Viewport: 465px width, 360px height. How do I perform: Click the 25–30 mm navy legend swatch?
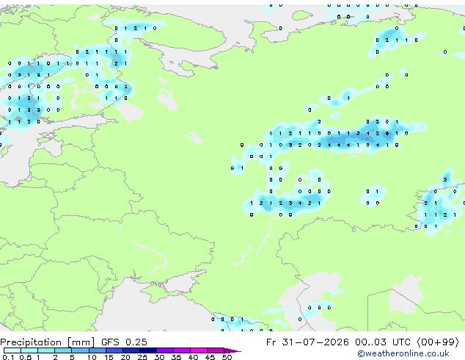coord(148,350)
